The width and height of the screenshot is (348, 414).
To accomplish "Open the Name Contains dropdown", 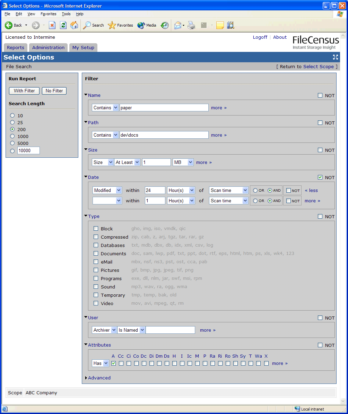I will pyautogui.click(x=105, y=108).
